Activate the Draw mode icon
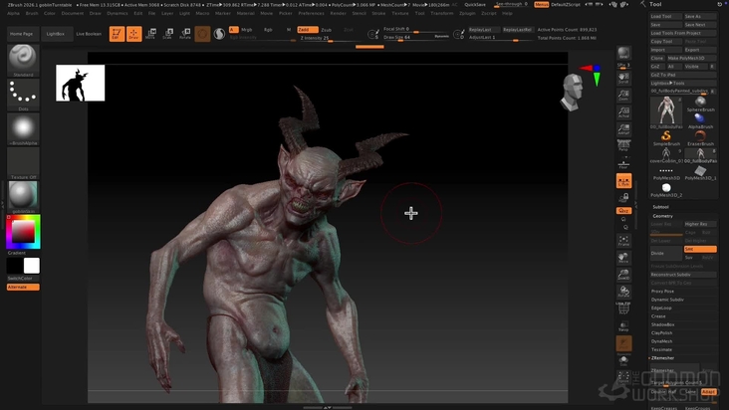This screenshot has width=729, height=410. [133, 34]
